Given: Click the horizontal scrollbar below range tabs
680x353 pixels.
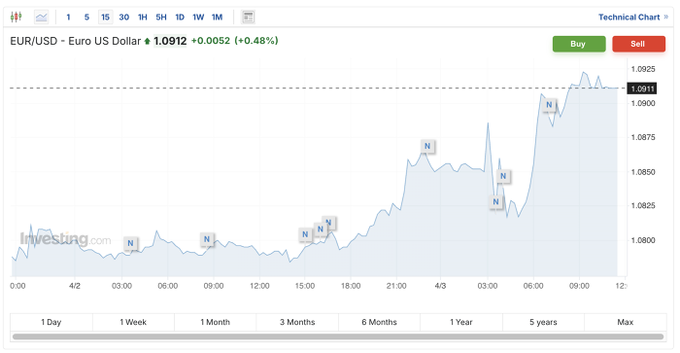Looking at the screenshot, I should [338, 336].
